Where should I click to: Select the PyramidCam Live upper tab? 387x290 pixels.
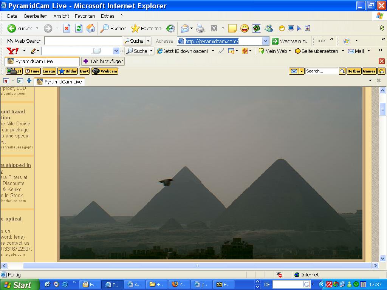[x=42, y=62]
